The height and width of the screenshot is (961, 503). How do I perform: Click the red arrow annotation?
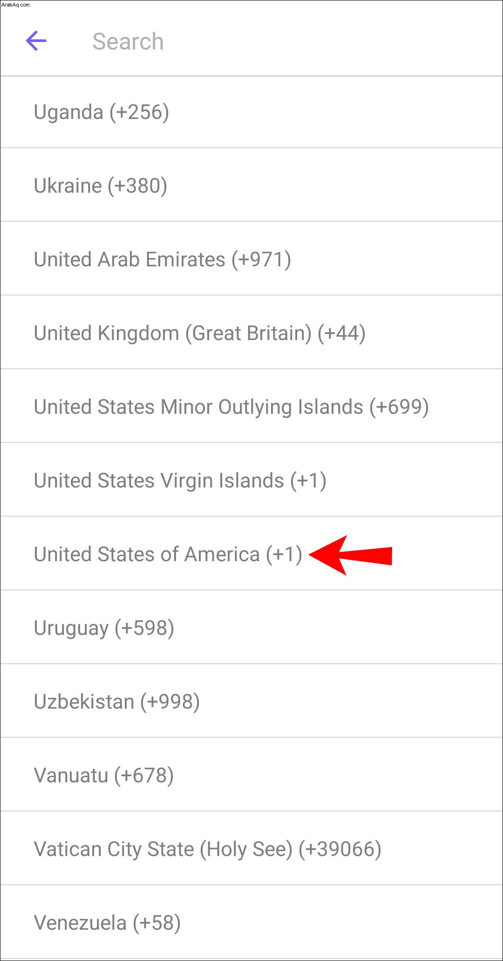(350, 555)
